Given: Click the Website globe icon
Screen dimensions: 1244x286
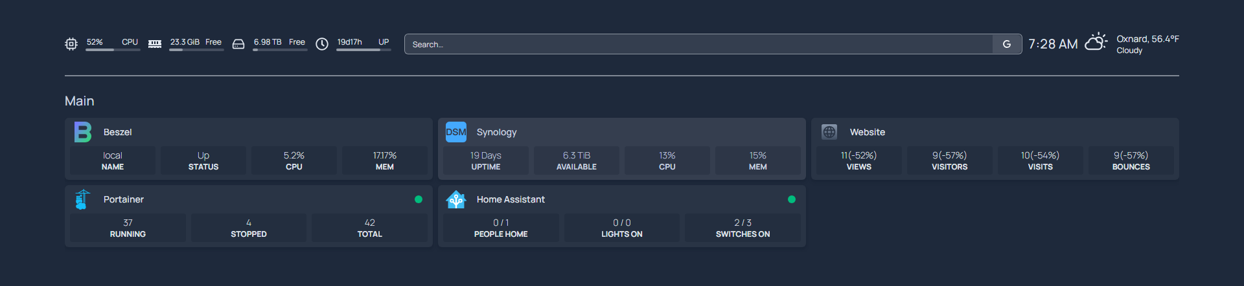Looking at the screenshot, I should 829,132.
